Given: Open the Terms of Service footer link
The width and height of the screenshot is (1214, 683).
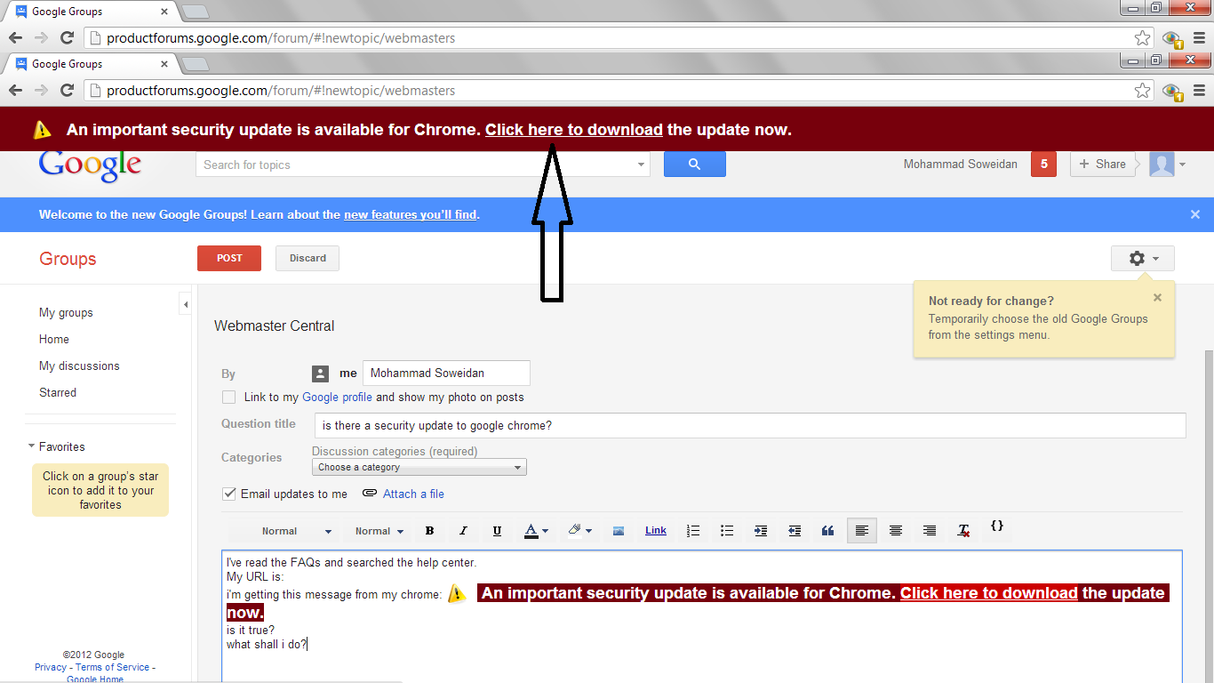Looking at the screenshot, I should [x=112, y=667].
